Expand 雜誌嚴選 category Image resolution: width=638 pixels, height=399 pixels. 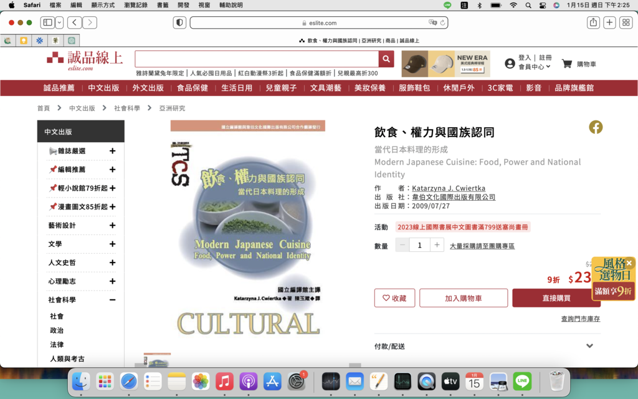click(112, 151)
